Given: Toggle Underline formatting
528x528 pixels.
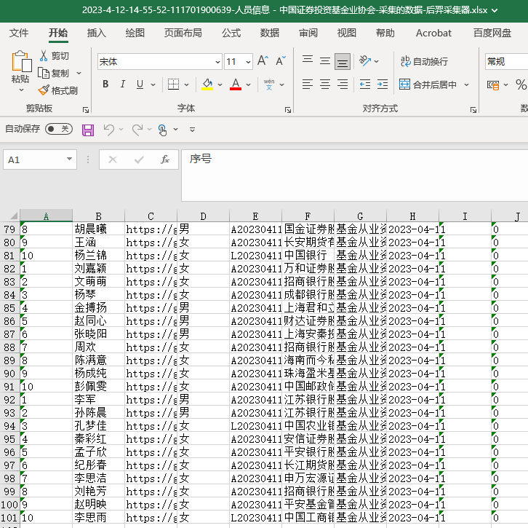Looking at the screenshot, I should [x=140, y=84].
